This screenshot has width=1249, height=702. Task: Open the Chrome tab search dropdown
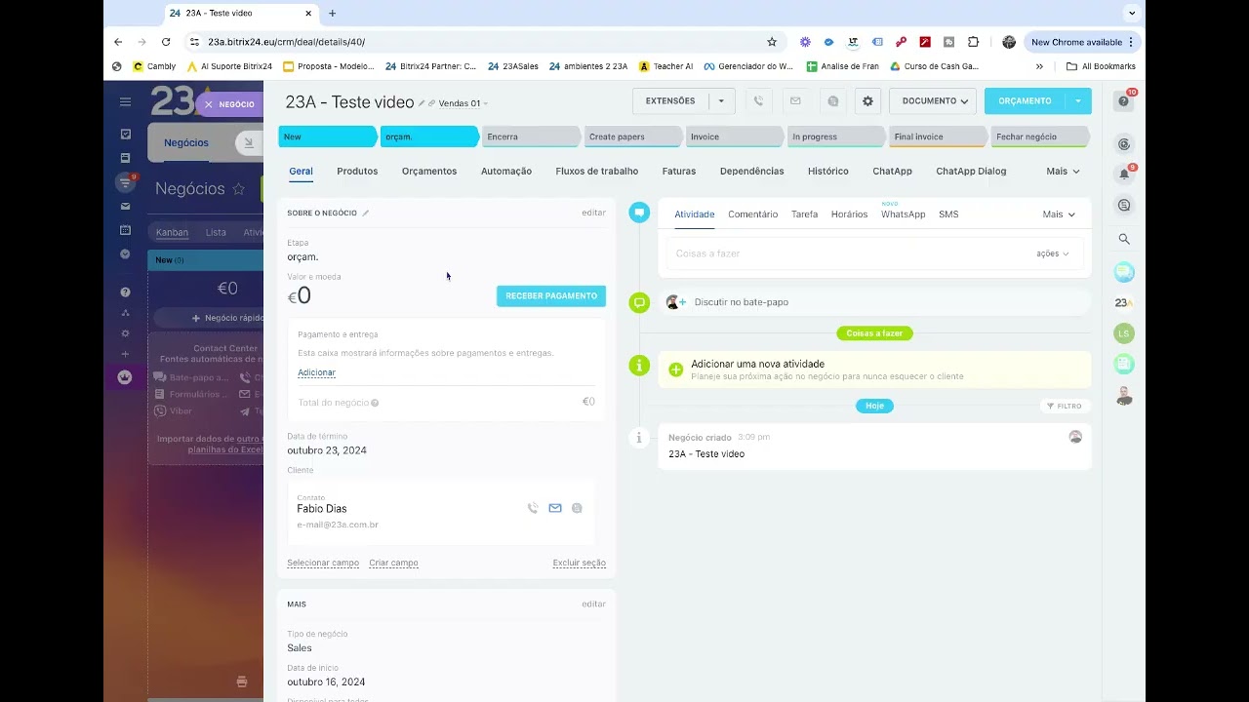tap(1132, 14)
